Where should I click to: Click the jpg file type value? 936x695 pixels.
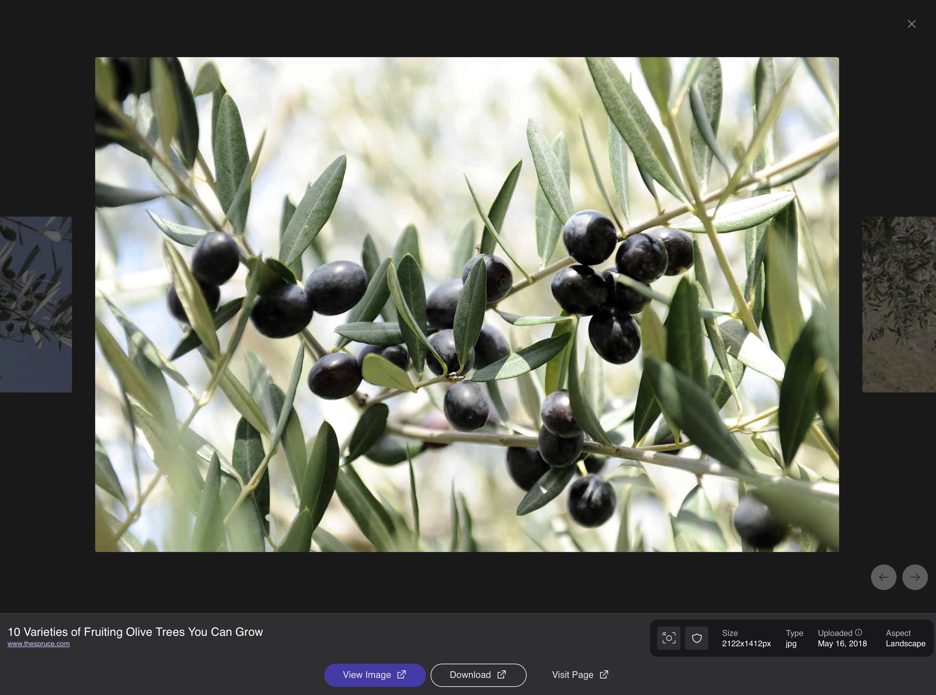pos(791,644)
